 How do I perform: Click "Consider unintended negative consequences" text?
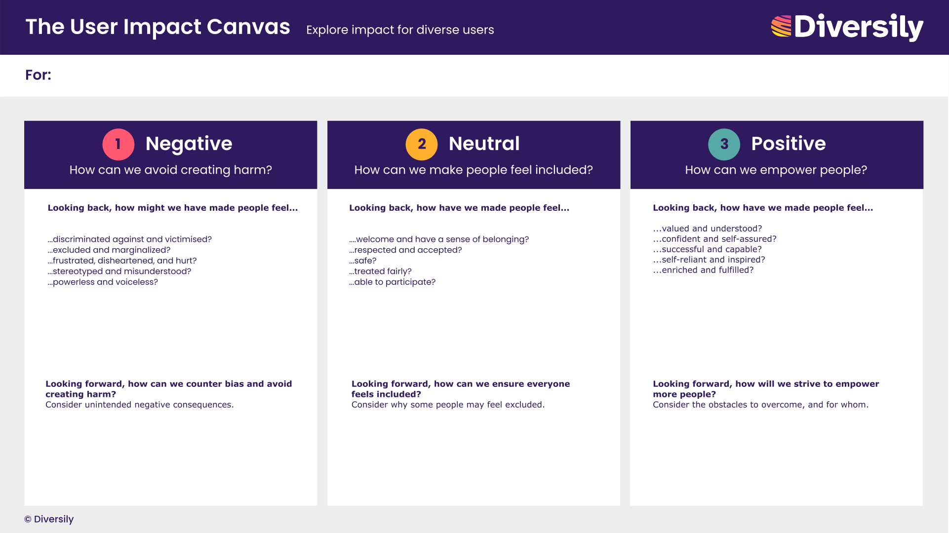point(139,405)
